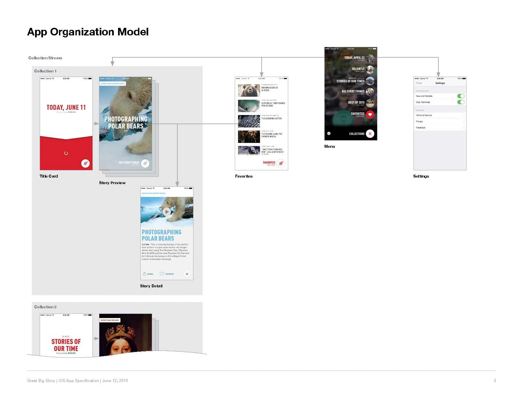Screen dimensions: 523x401
Task: Tap the Share icon in Story Detail
Action: tap(144, 274)
